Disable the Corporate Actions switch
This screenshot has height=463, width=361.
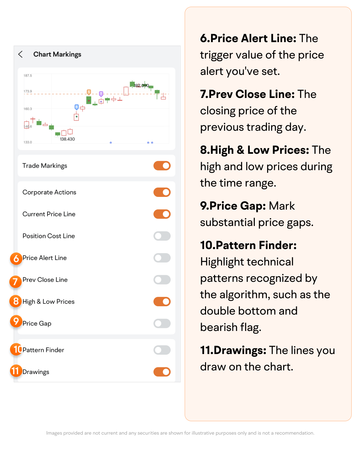point(162,192)
